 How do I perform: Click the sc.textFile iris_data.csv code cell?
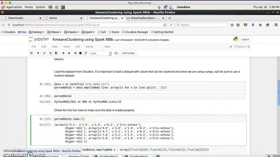point(150,86)
